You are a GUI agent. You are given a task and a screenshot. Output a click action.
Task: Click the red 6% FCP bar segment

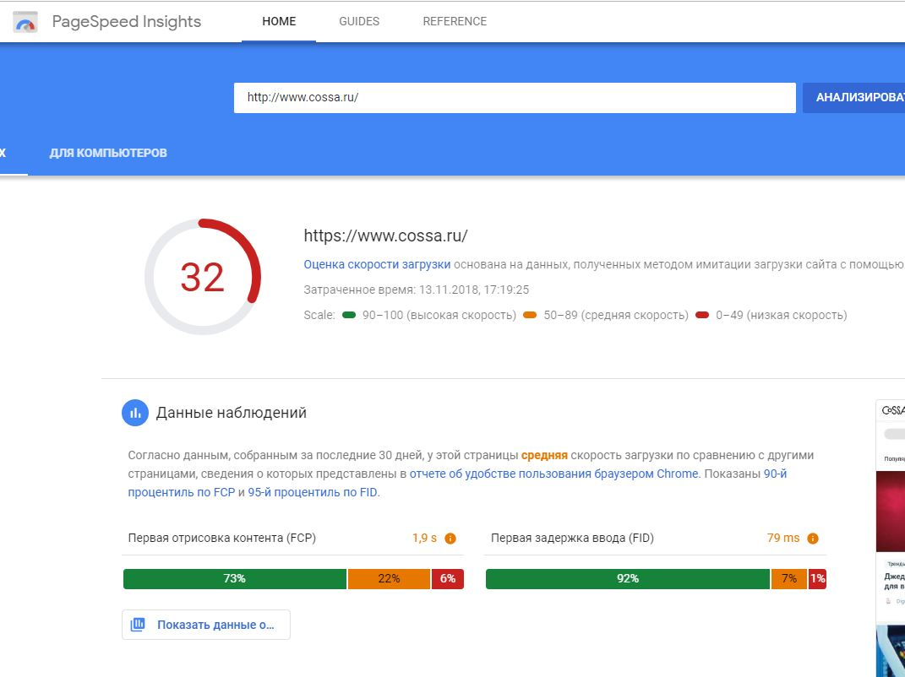tap(448, 579)
